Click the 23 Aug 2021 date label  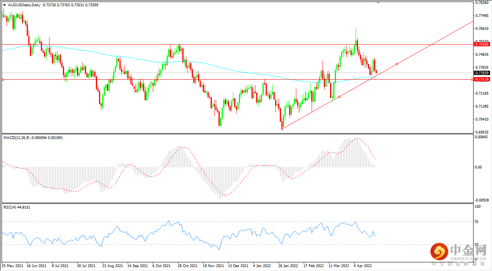click(113, 266)
